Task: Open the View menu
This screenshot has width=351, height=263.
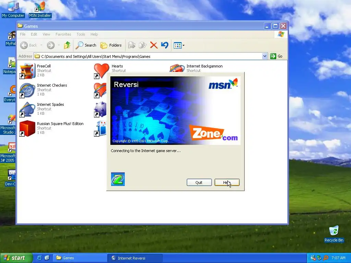Action: pyautogui.click(x=46, y=34)
